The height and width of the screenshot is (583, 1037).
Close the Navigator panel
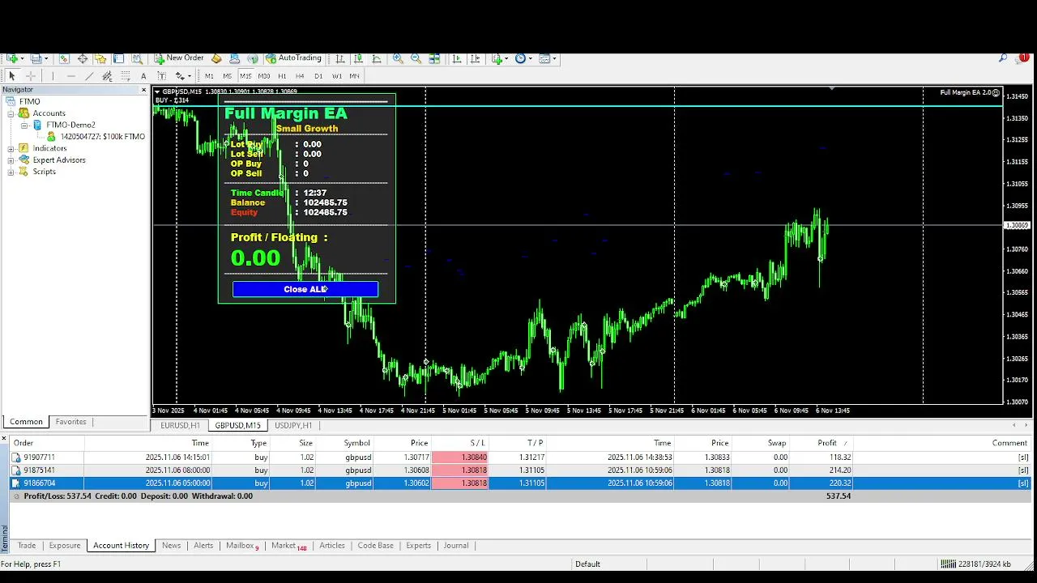coord(144,90)
